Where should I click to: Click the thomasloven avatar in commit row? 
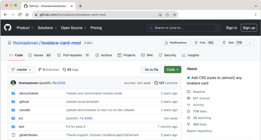[x=13, y=83]
